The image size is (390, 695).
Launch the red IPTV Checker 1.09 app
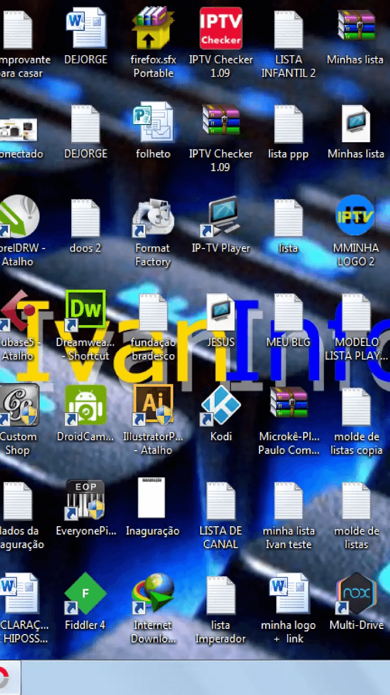pyautogui.click(x=221, y=28)
